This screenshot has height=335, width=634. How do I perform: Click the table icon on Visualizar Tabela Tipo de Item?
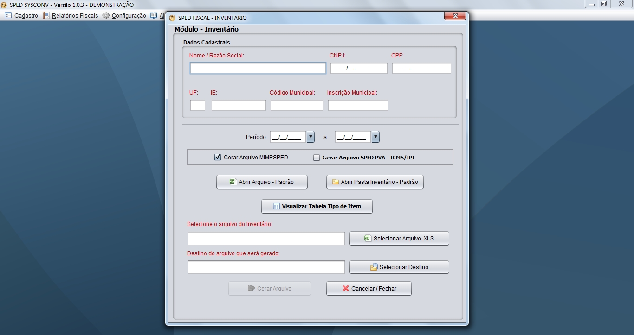coord(276,206)
